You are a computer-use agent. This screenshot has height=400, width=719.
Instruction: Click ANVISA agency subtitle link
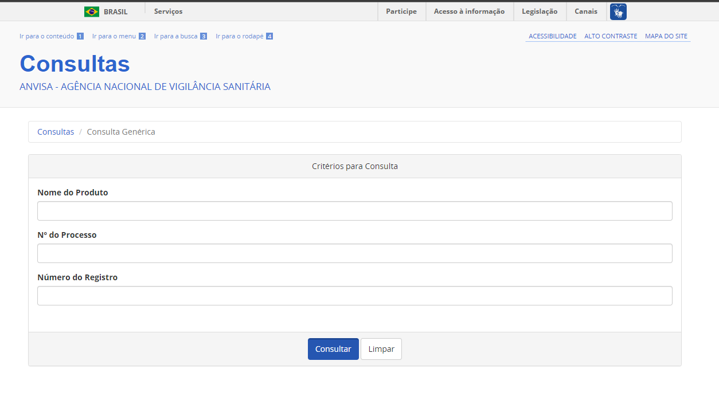(x=145, y=87)
